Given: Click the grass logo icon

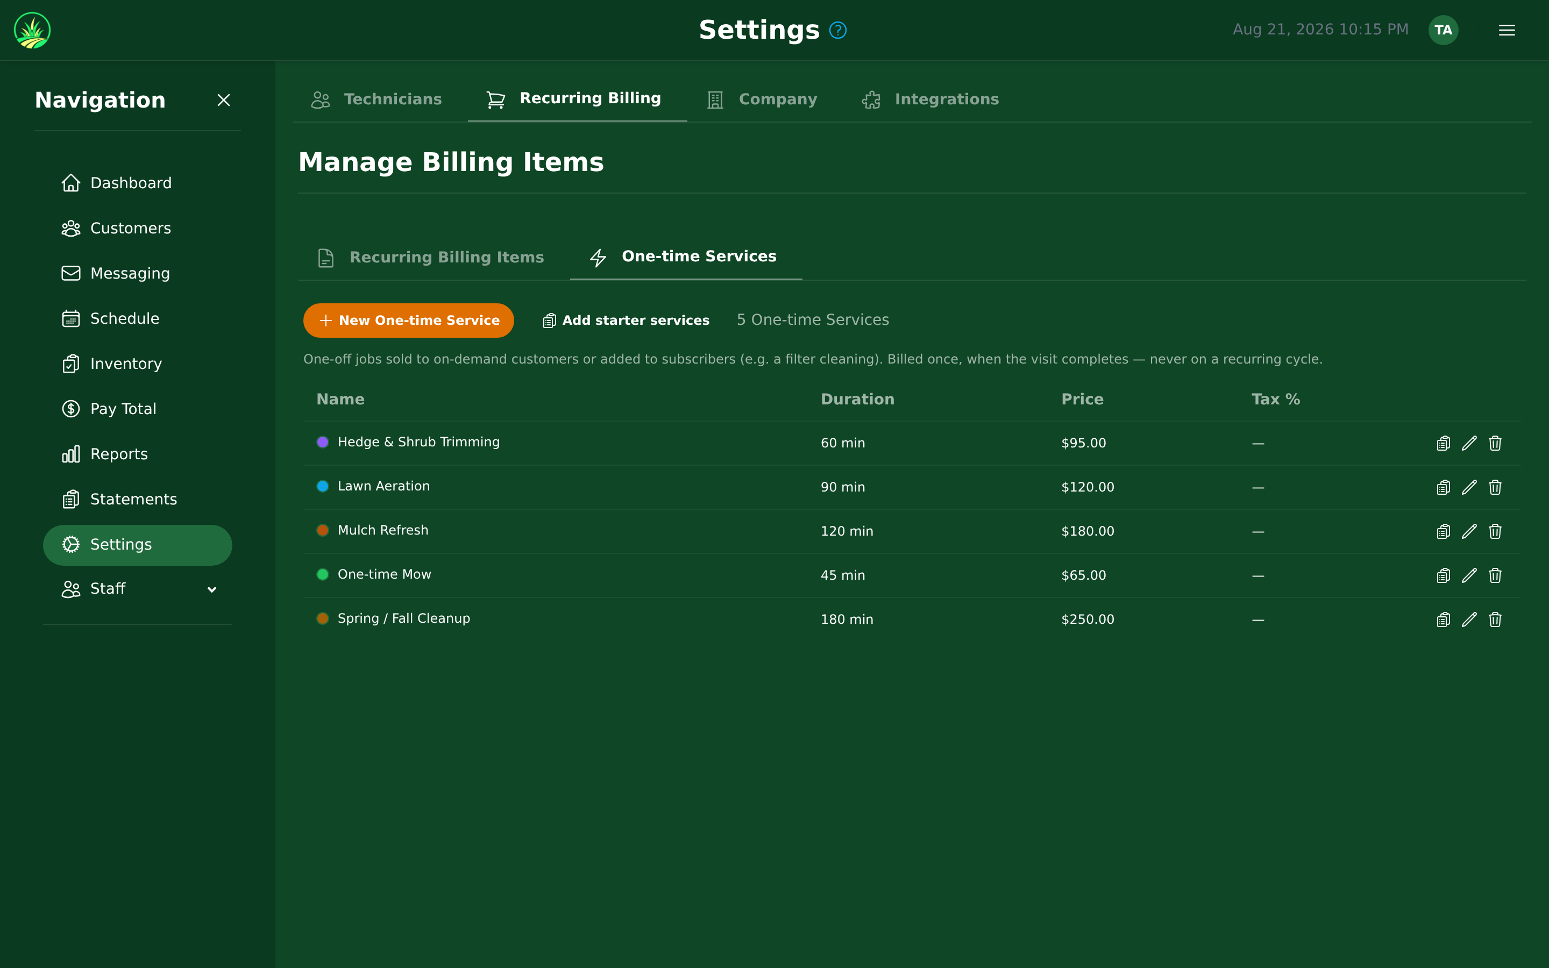Looking at the screenshot, I should point(32,30).
